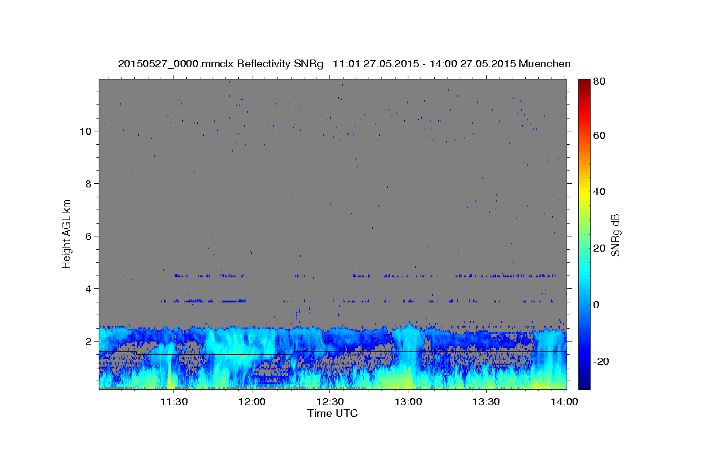Click the colorbar value 60
The height and width of the screenshot is (467, 701).
pyautogui.click(x=600, y=135)
